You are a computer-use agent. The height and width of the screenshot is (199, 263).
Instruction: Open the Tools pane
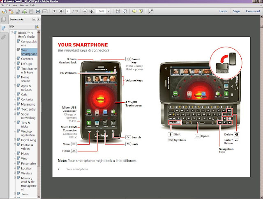tap(223, 11)
